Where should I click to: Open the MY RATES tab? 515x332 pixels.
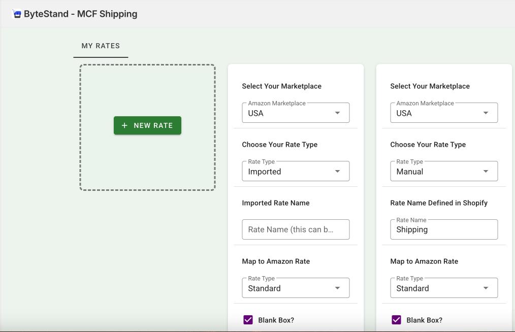coord(101,46)
